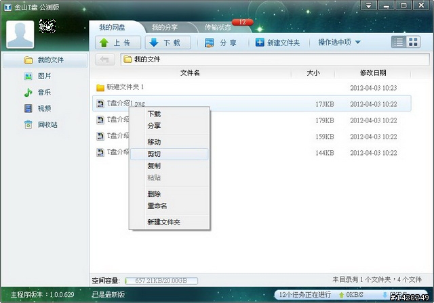Click the green music note icon
Screen dimensions: 434x303
(x=28, y=93)
